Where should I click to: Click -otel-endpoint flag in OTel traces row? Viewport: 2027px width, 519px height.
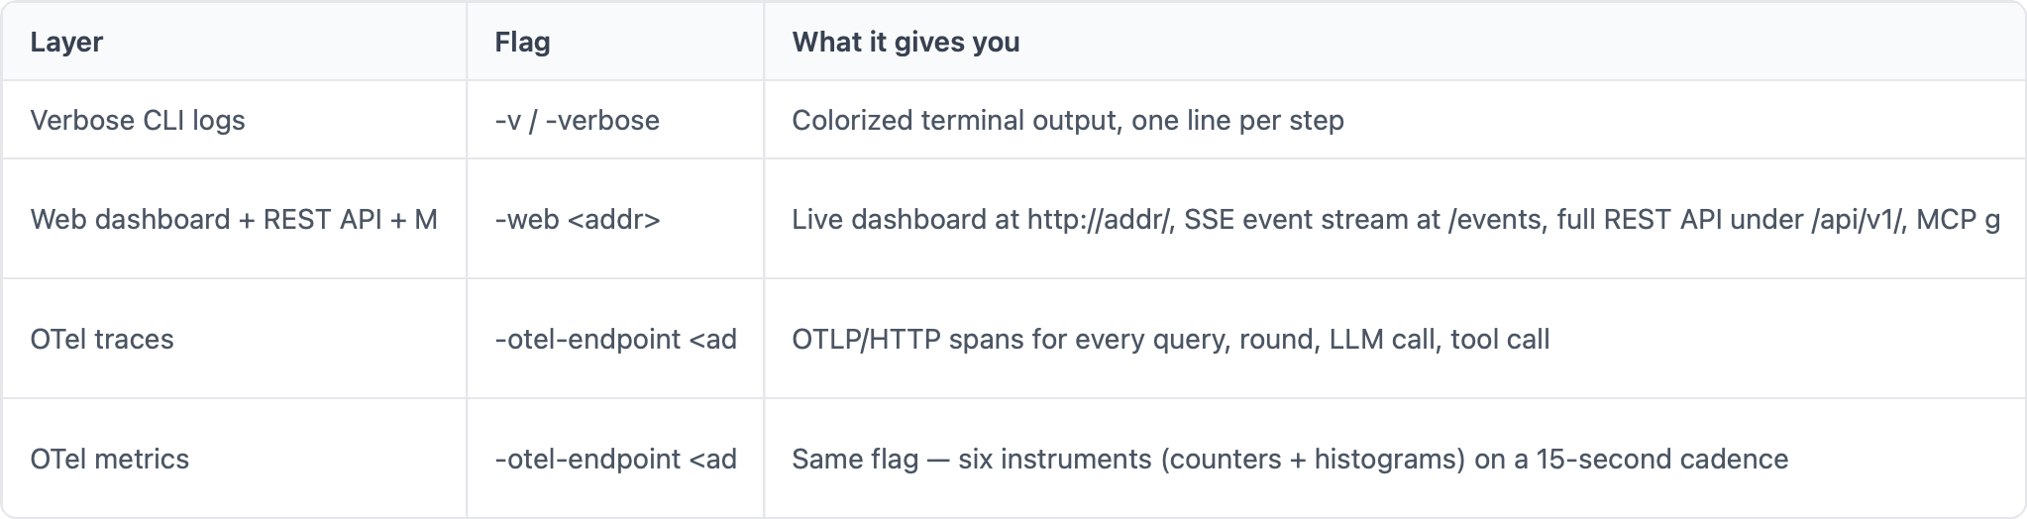[x=615, y=339]
